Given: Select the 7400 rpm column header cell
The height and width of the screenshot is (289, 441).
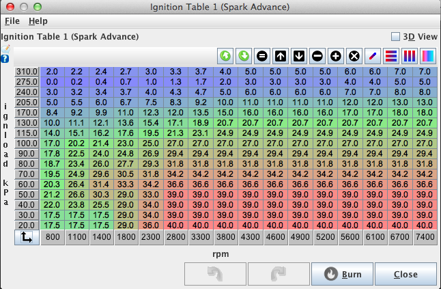Looking at the screenshot, I should click(x=424, y=237).
